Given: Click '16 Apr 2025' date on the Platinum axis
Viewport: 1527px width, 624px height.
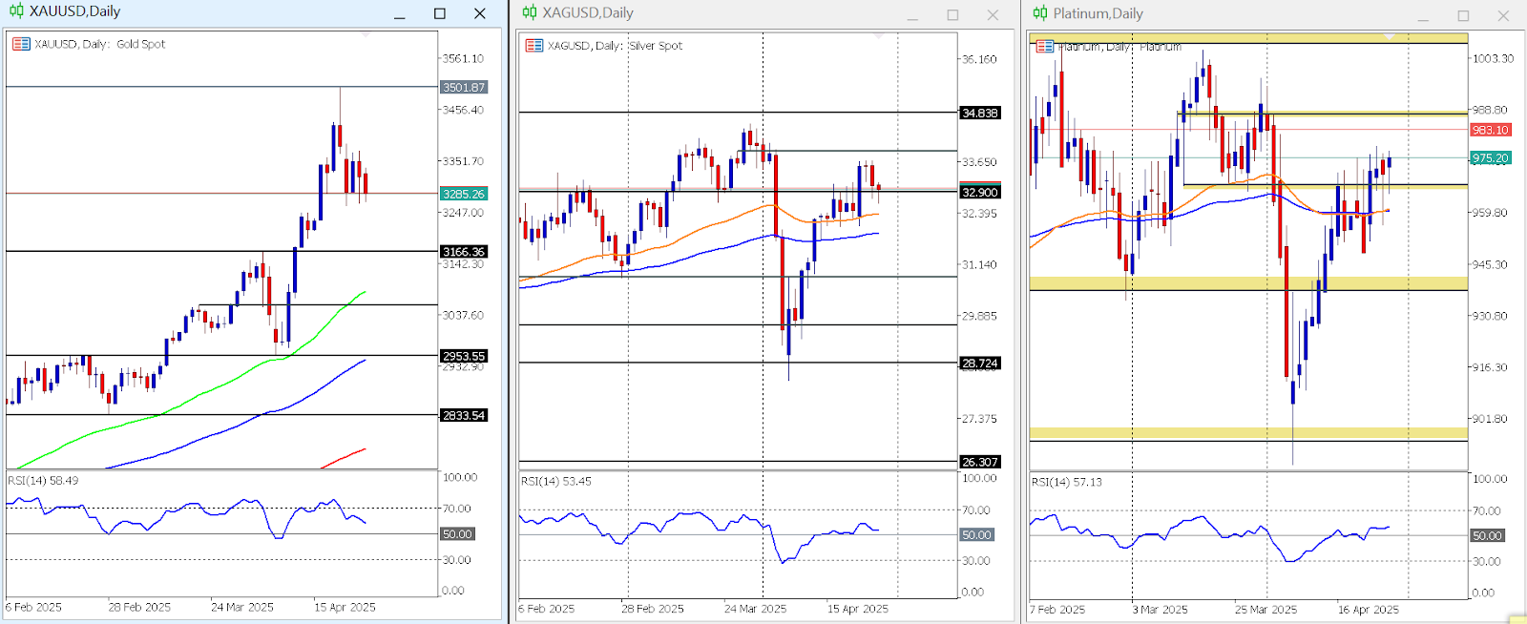Looking at the screenshot, I should coord(1369,610).
